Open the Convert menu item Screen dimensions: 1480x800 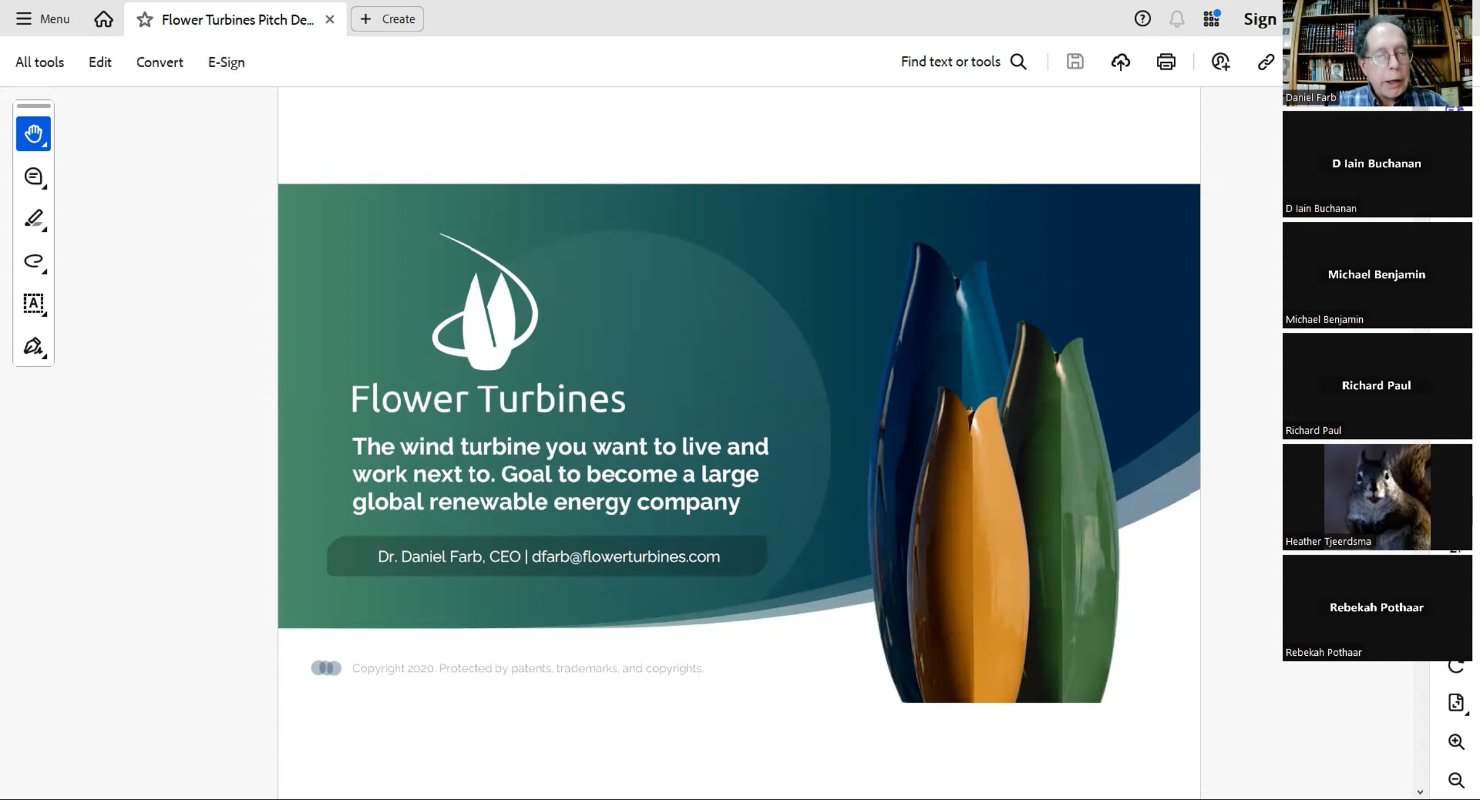[x=160, y=62]
